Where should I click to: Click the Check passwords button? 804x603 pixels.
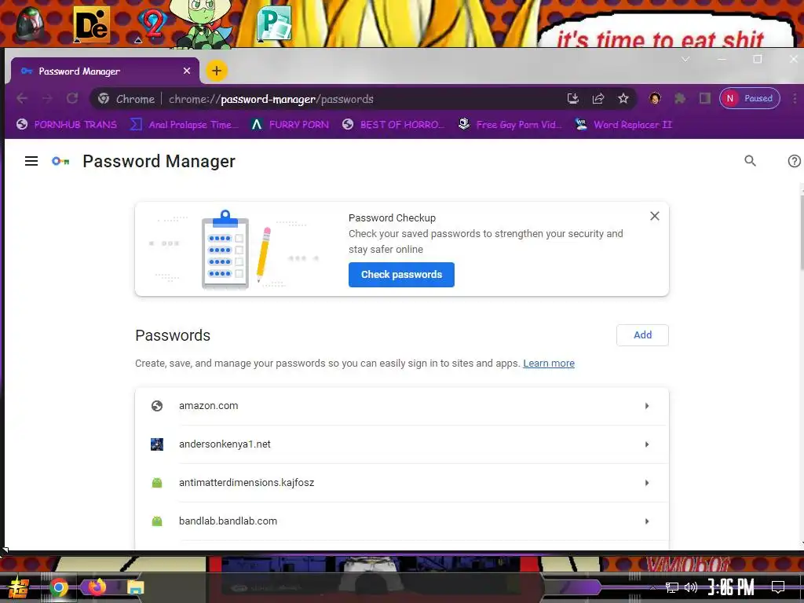401,275
